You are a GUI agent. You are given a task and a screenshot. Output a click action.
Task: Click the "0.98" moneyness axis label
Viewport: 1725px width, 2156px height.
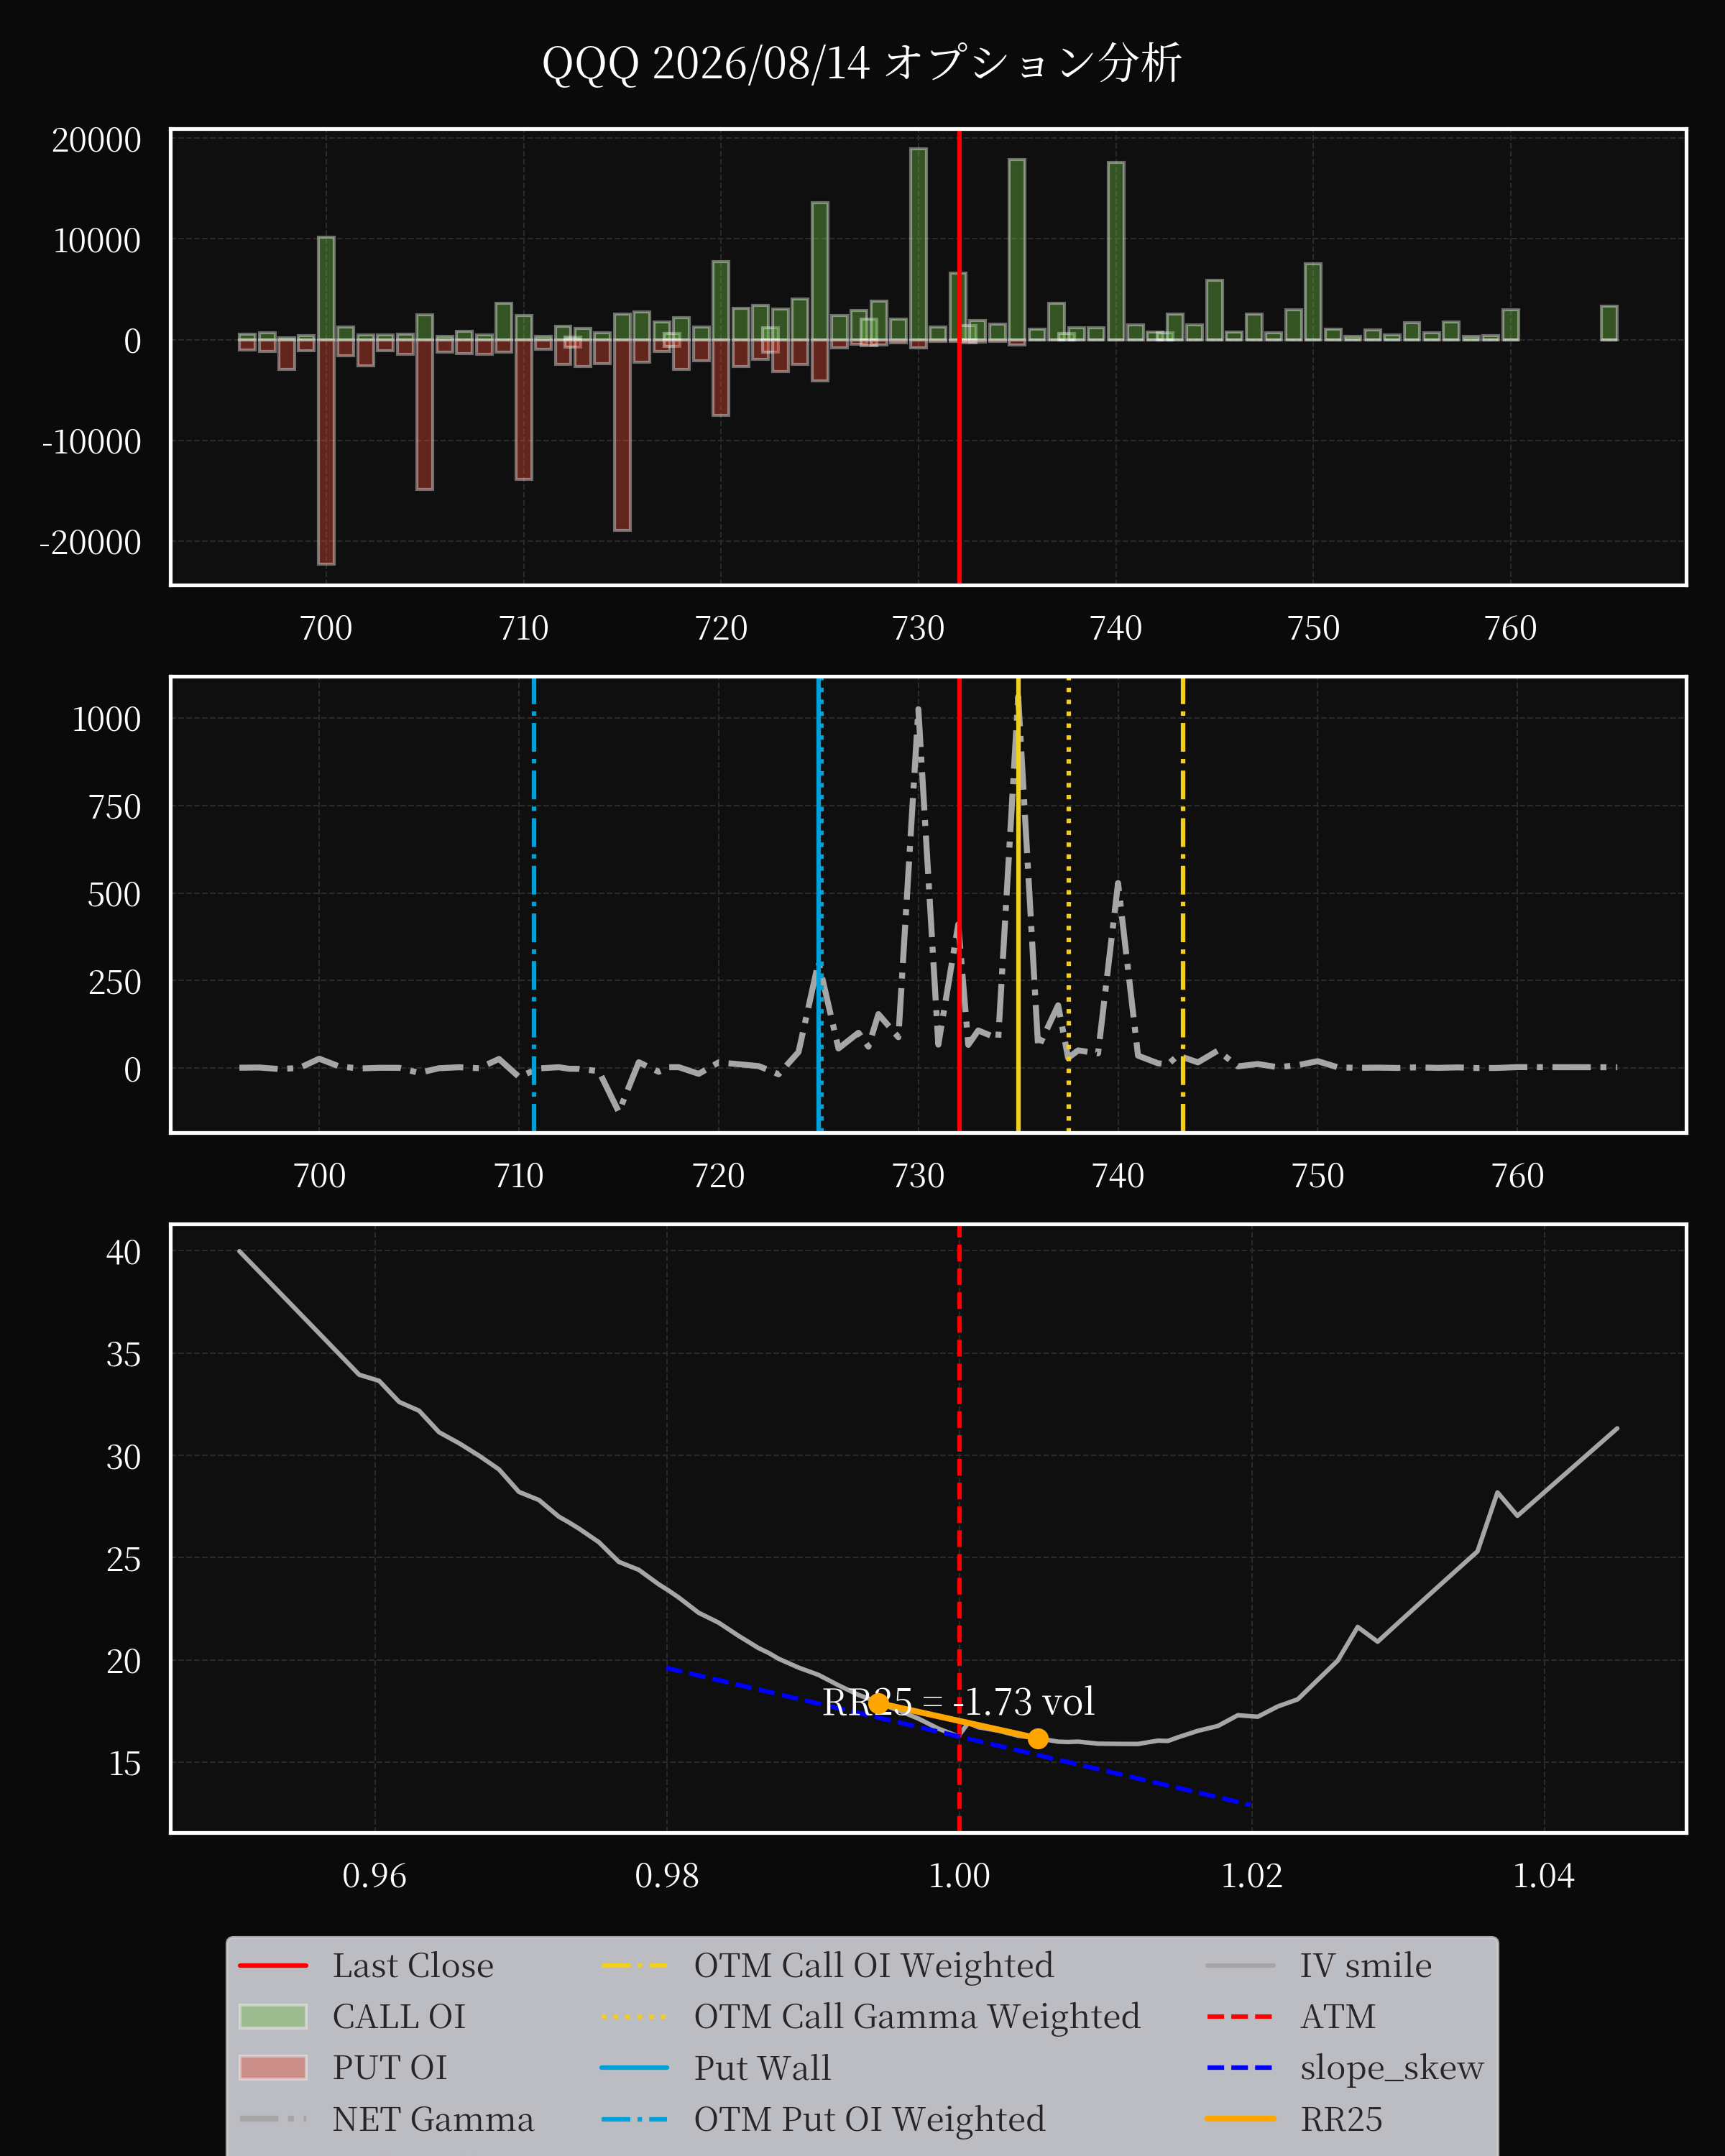point(667,1875)
